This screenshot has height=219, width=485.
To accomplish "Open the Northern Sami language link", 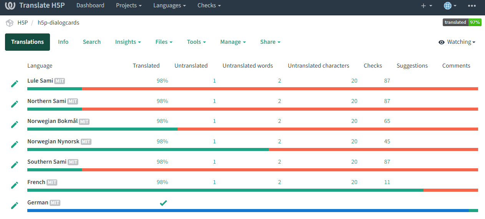I will coord(47,101).
